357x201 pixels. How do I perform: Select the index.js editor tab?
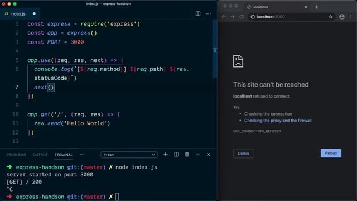coord(20,13)
